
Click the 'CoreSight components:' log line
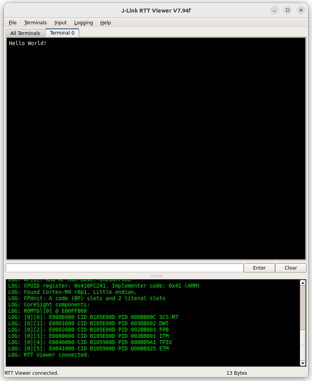[x=49, y=305]
